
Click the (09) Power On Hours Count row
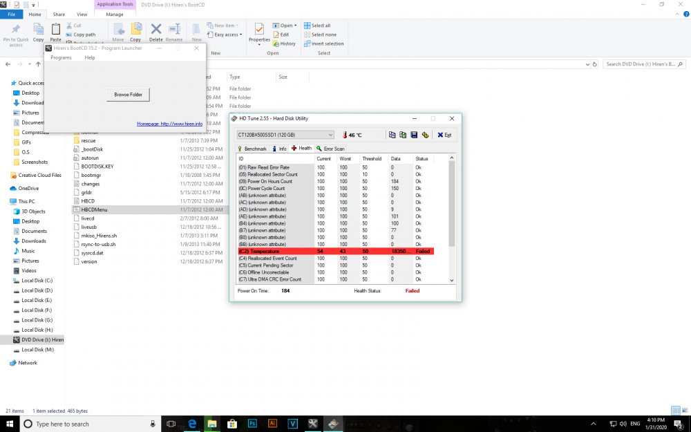point(336,181)
